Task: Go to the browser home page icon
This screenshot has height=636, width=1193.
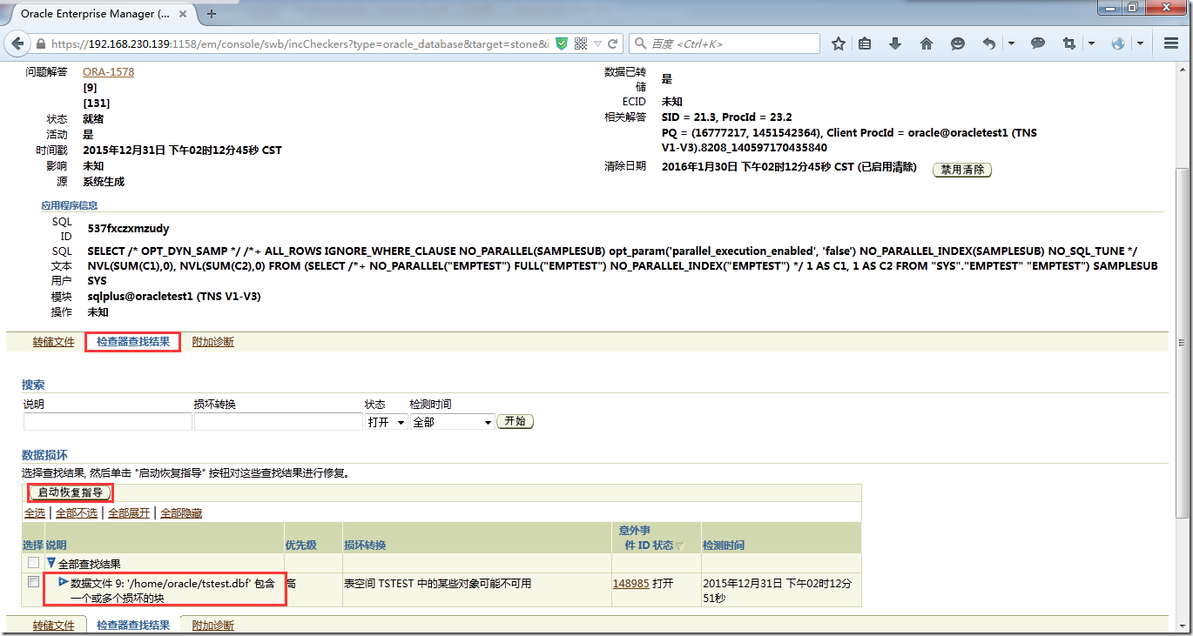Action: click(x=927, y=44)
